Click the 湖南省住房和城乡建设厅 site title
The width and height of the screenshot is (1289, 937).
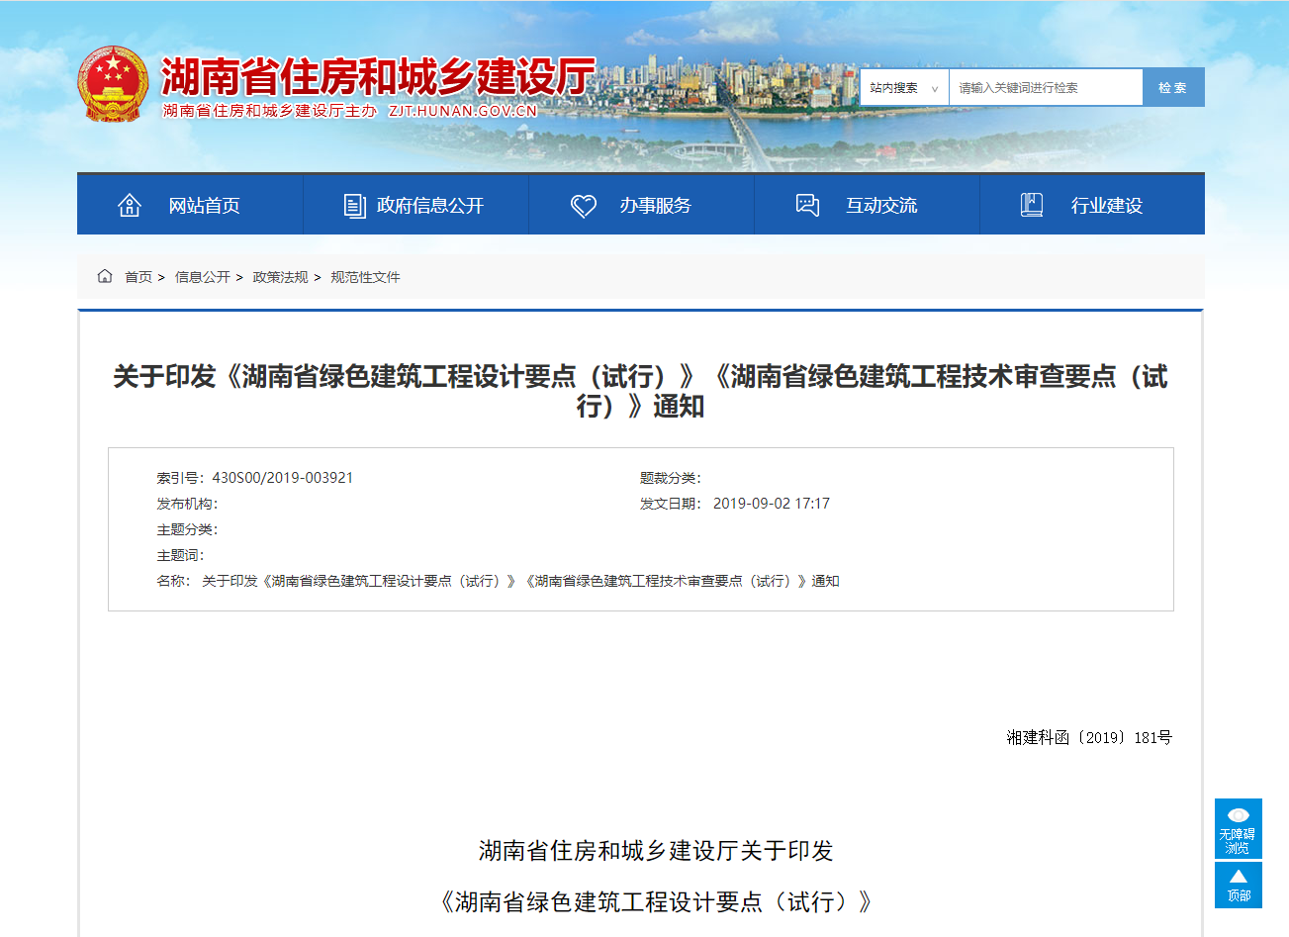(378, 76)
